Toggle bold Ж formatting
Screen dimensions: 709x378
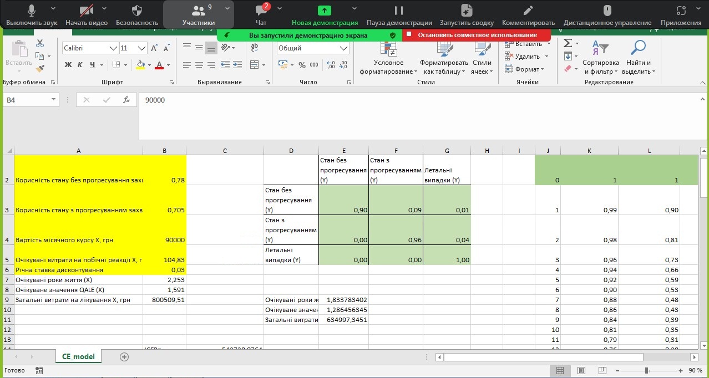[x=68, y=65]
